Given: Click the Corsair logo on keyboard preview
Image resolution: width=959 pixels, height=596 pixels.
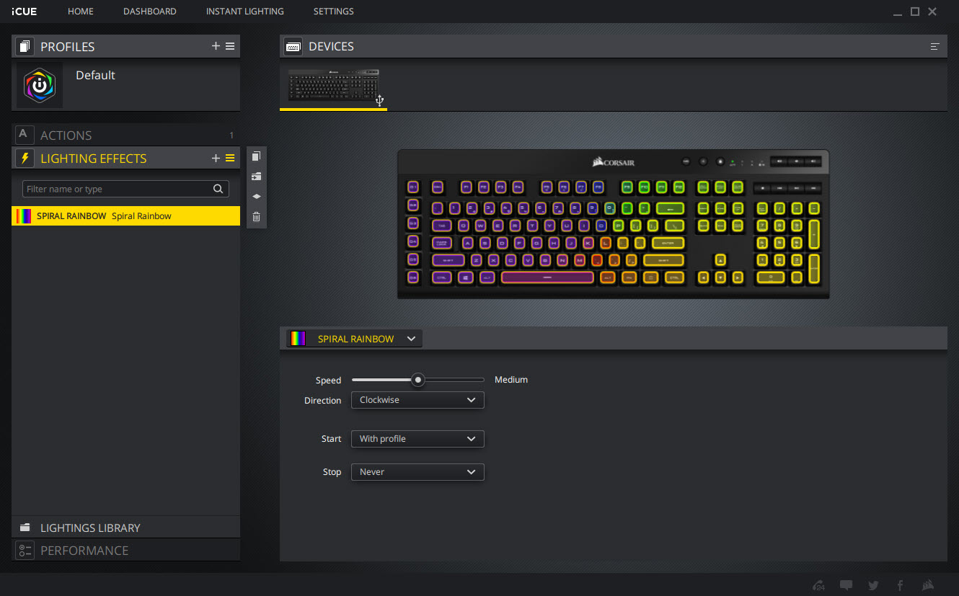Looking at the screenshot, I should 614,162.
